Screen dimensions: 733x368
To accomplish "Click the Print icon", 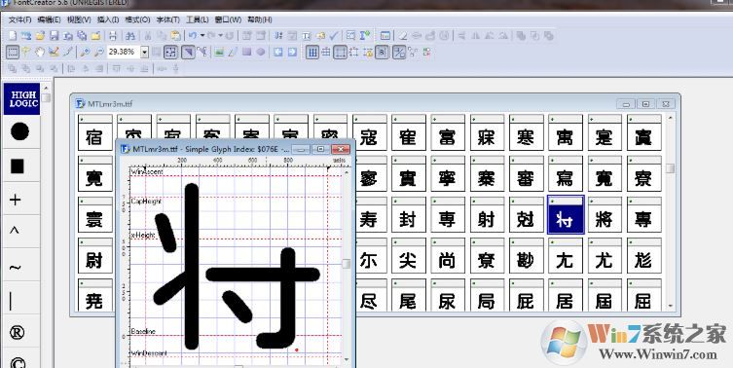I will [113, 36].
